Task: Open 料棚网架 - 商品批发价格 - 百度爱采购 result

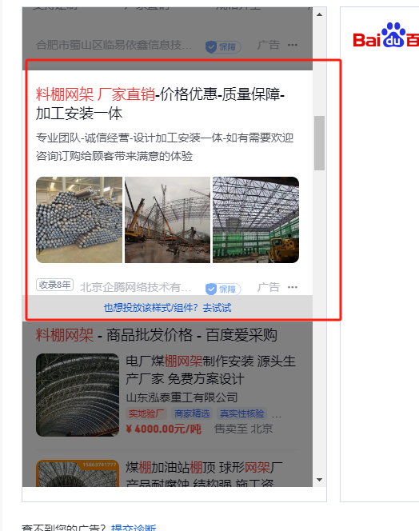Action: [x=156, y=335]
